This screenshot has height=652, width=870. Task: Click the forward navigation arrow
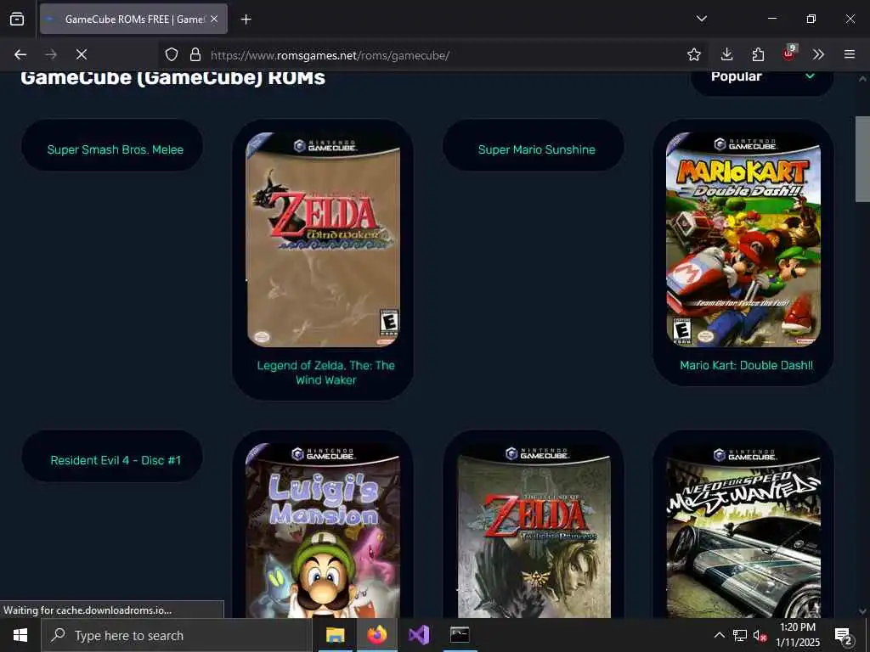click(50, 54)
